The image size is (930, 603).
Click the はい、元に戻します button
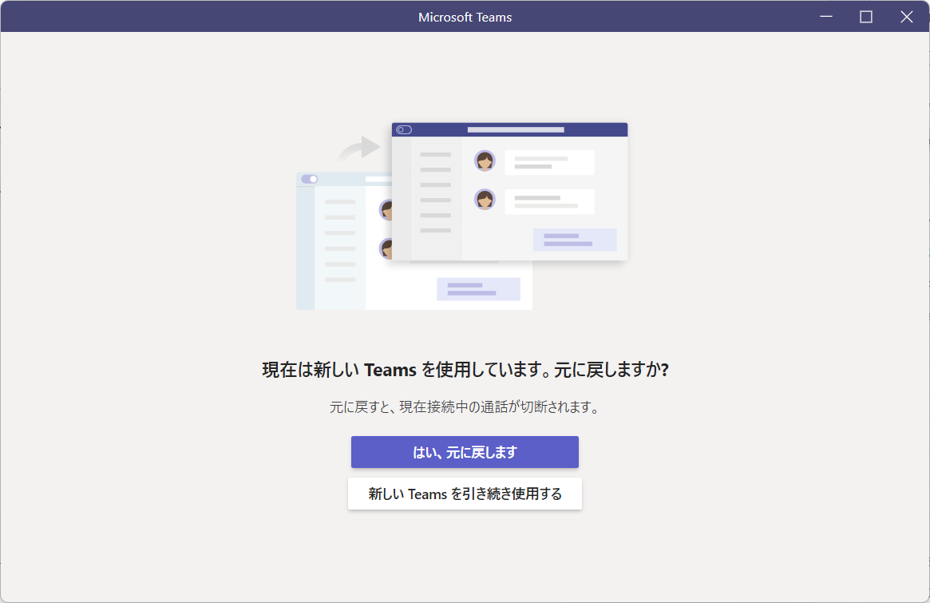tap(465, 452)
